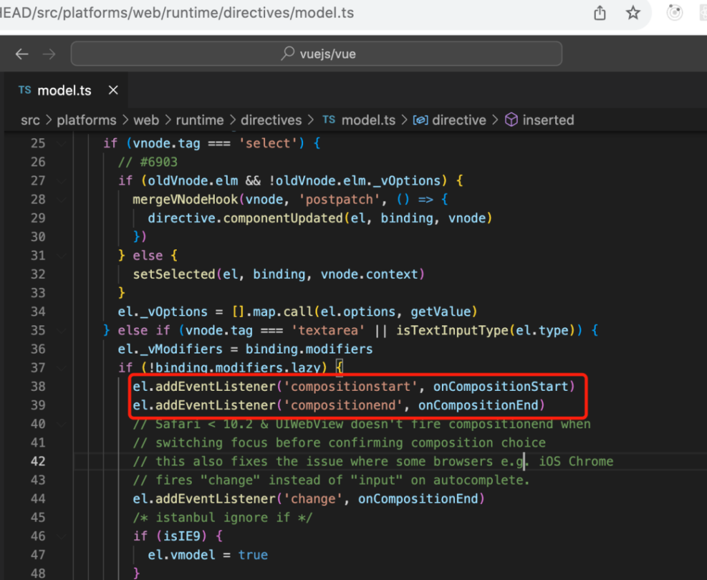Click the 'true' value on line 47
707x580 pixels.
click(x=253, y=554)
